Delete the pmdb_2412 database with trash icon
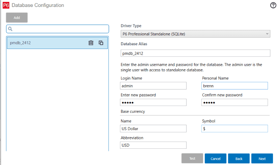This screenshot has height=165, width=278. pyautogui.click(x=91, y=43)
